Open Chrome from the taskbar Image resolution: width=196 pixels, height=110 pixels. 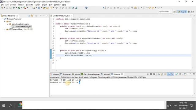coord(20,104)
